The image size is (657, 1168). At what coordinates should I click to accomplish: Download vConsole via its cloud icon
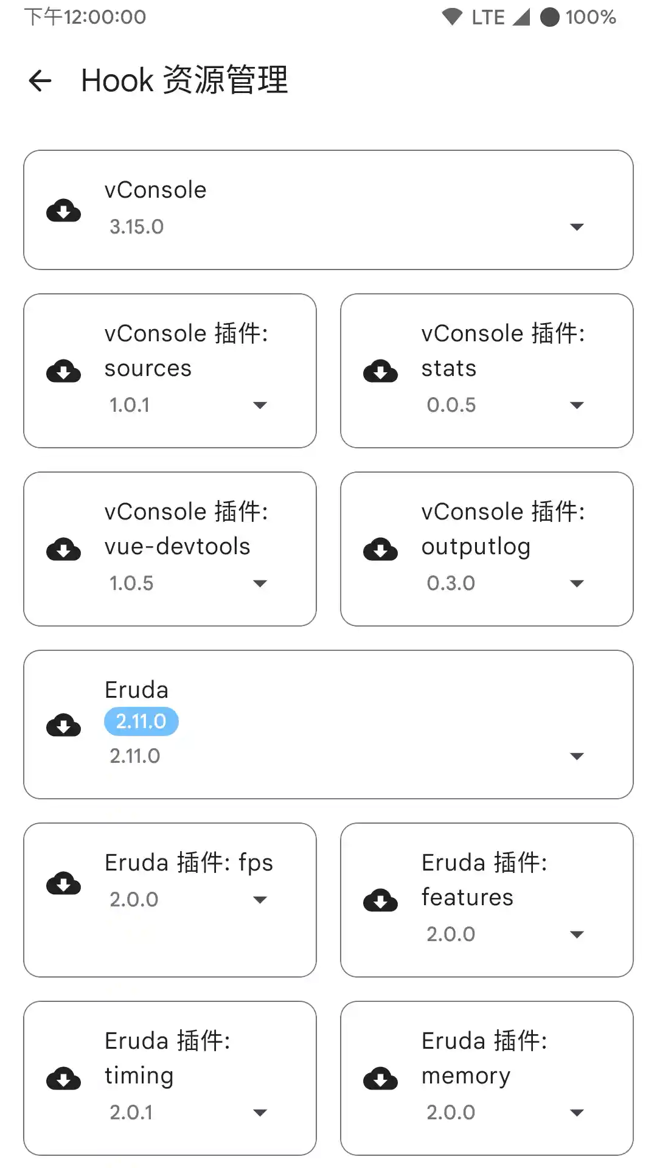(63, 210)
